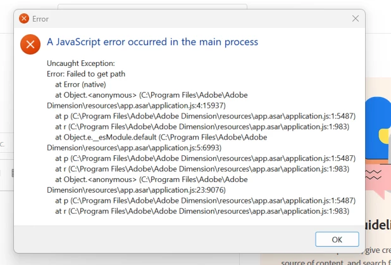Close the Error dialog with X
The image size is (391, 265).
(x=356, y=18)
